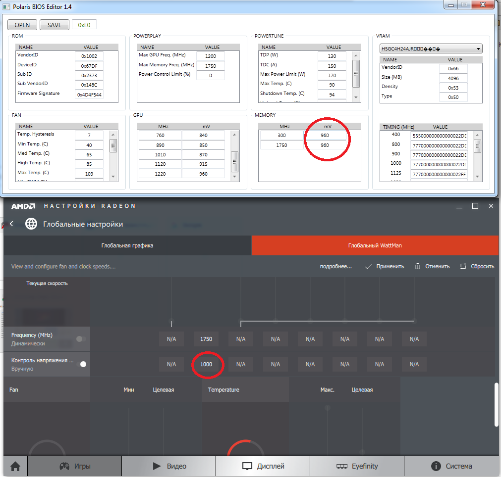The width and height of the screenshot is (501, 477).
Task: Click the GPU table scroll-up arrow
Action: coord(234,134)
